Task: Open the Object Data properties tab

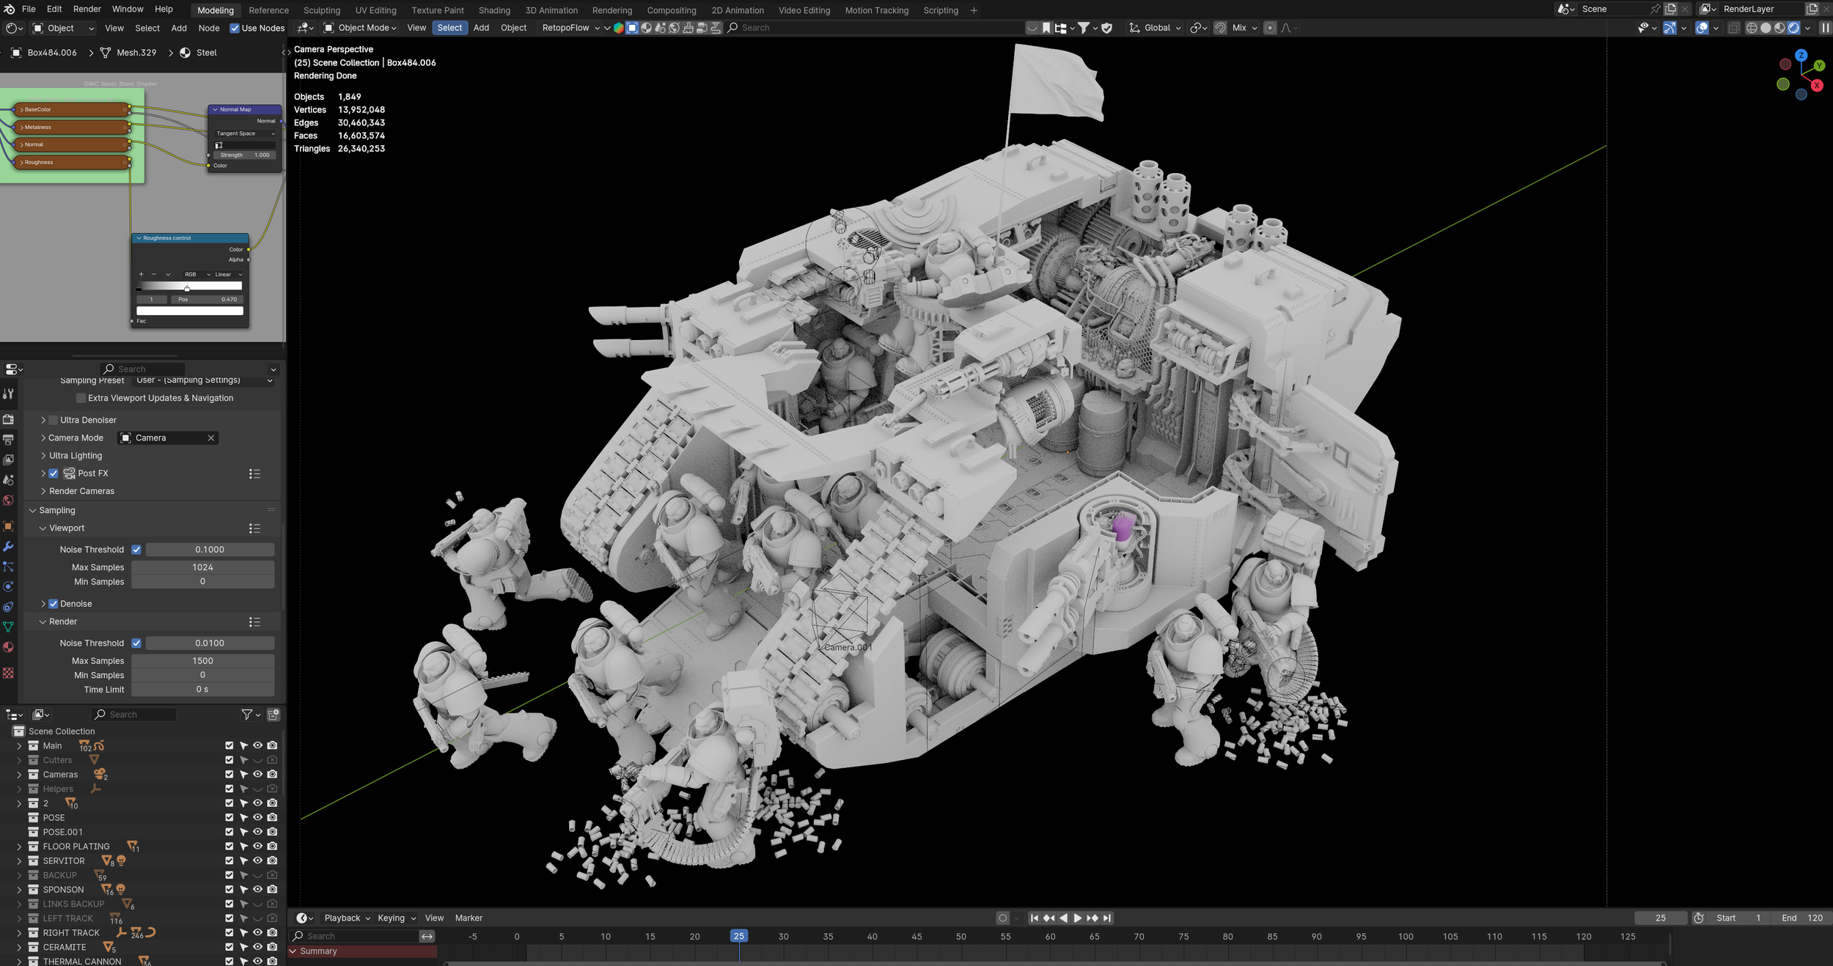Action: 9,627
